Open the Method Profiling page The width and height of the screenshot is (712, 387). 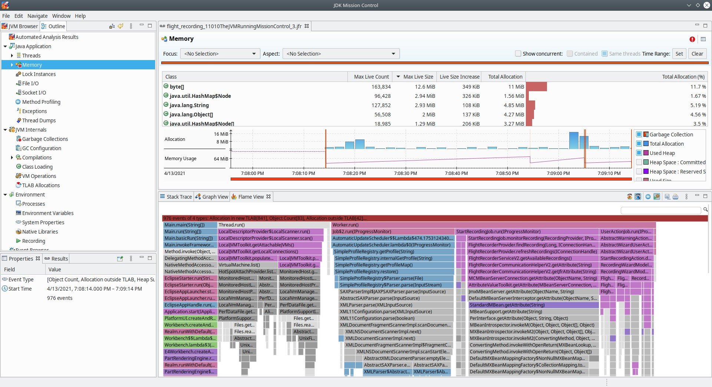tap(42, 102)
